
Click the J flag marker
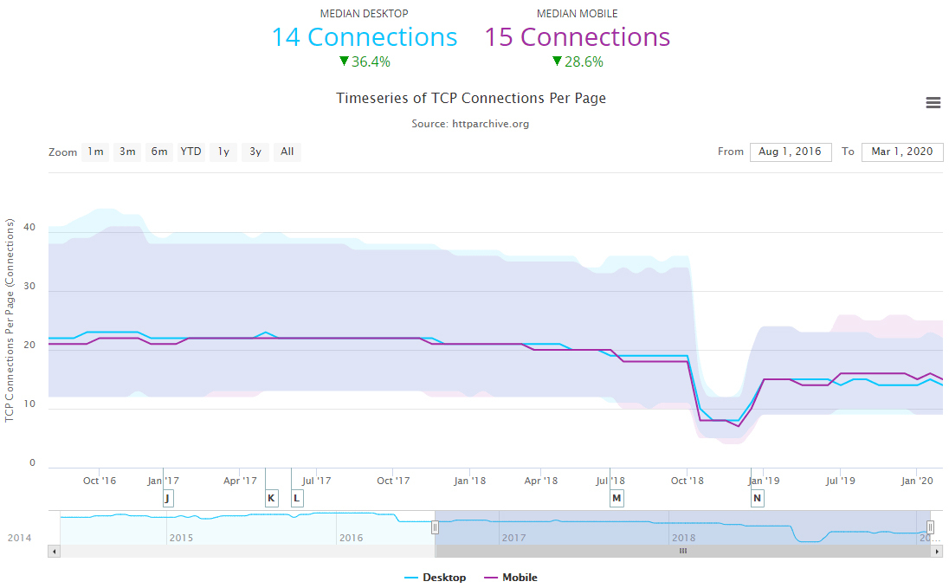click(168, 498)
